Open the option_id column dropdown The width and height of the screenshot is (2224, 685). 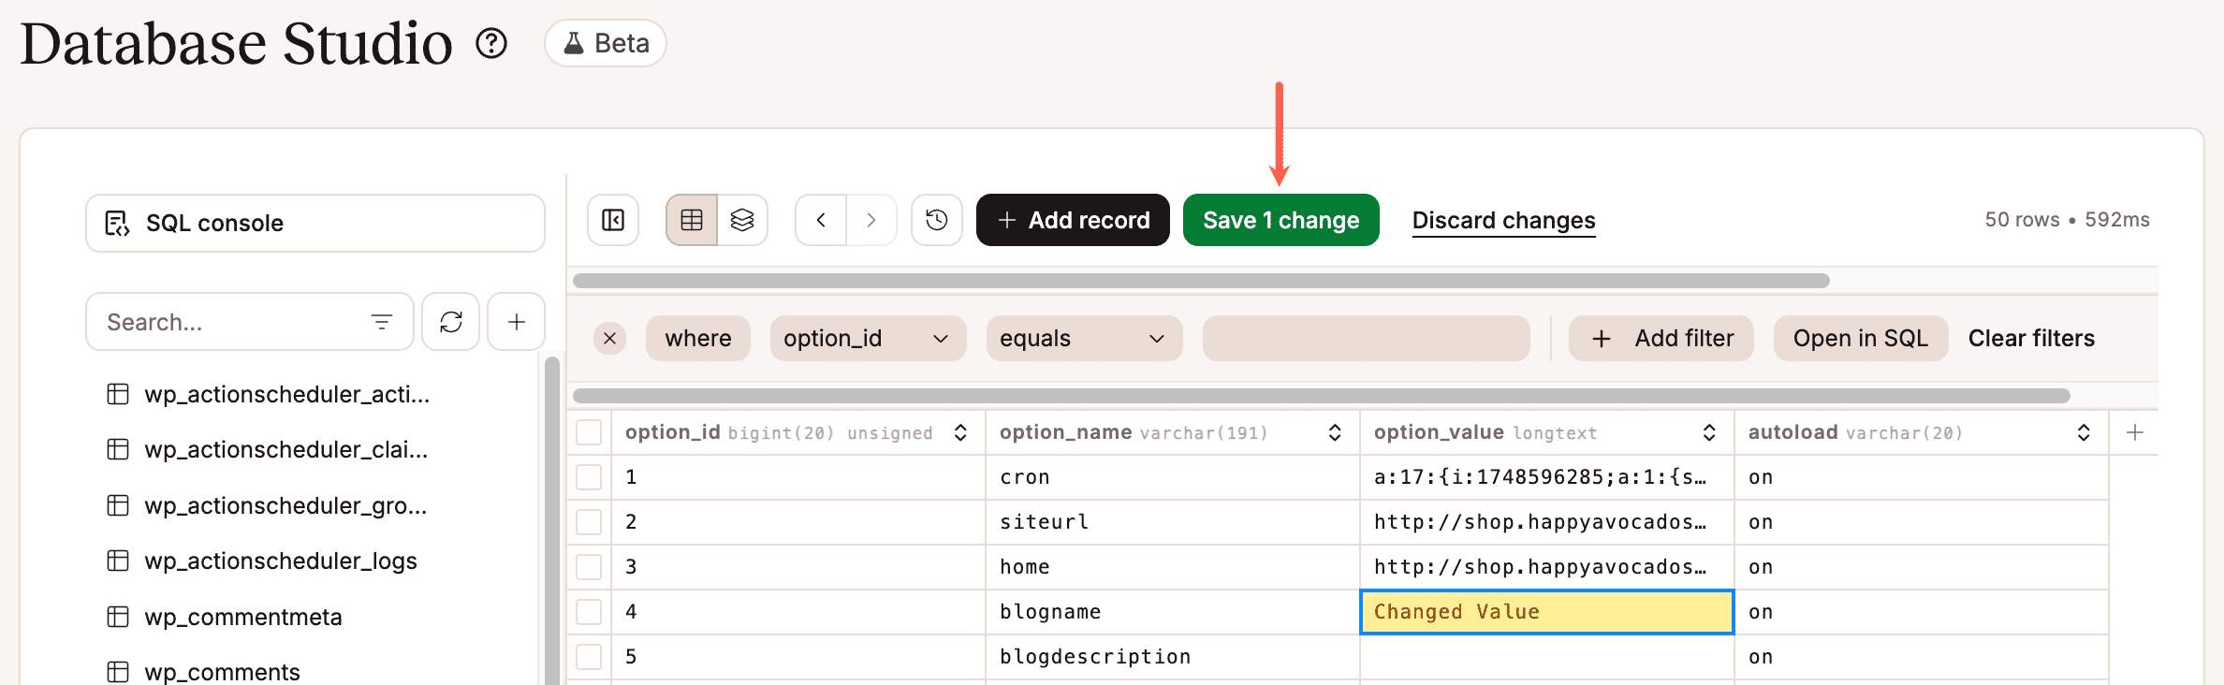868,338
